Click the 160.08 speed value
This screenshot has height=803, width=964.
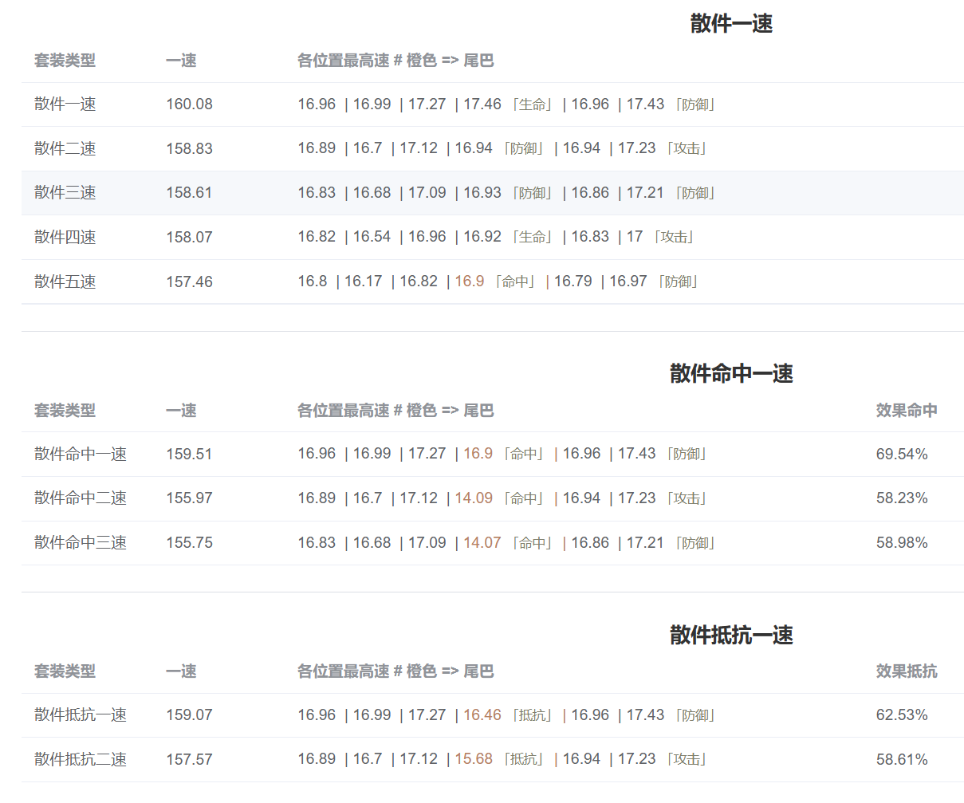coord(189,104)
